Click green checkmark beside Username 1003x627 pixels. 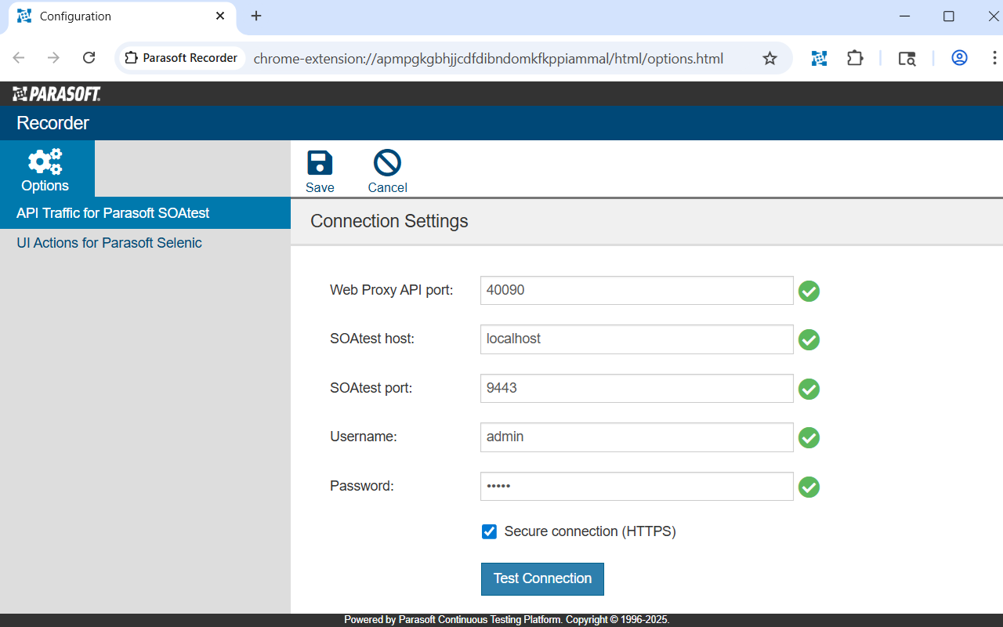tap(809, 438)
